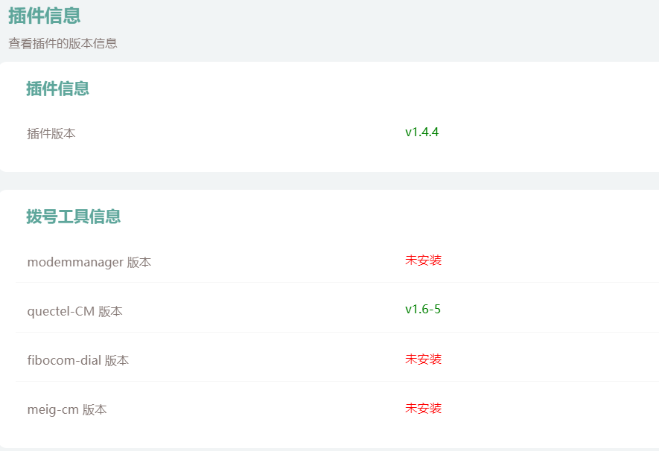Click the fibocom-dial 版本 label
659x451 pixels.
click(78, 360)
